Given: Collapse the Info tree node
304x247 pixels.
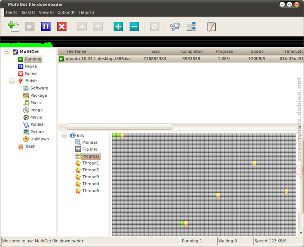Looking at the screenshot, I should [x=64, y=135].
